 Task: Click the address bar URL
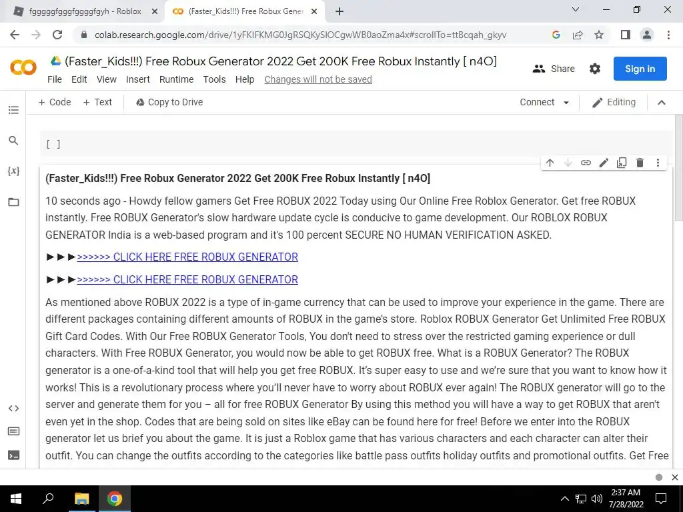pos(301,35)
